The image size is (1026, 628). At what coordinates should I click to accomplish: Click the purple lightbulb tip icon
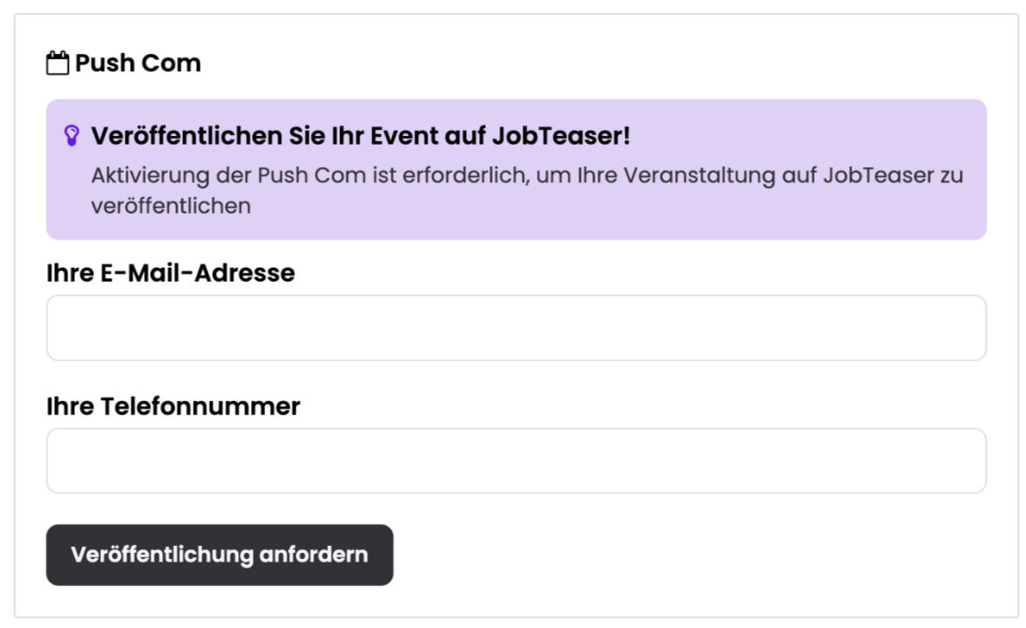(72, 137)
